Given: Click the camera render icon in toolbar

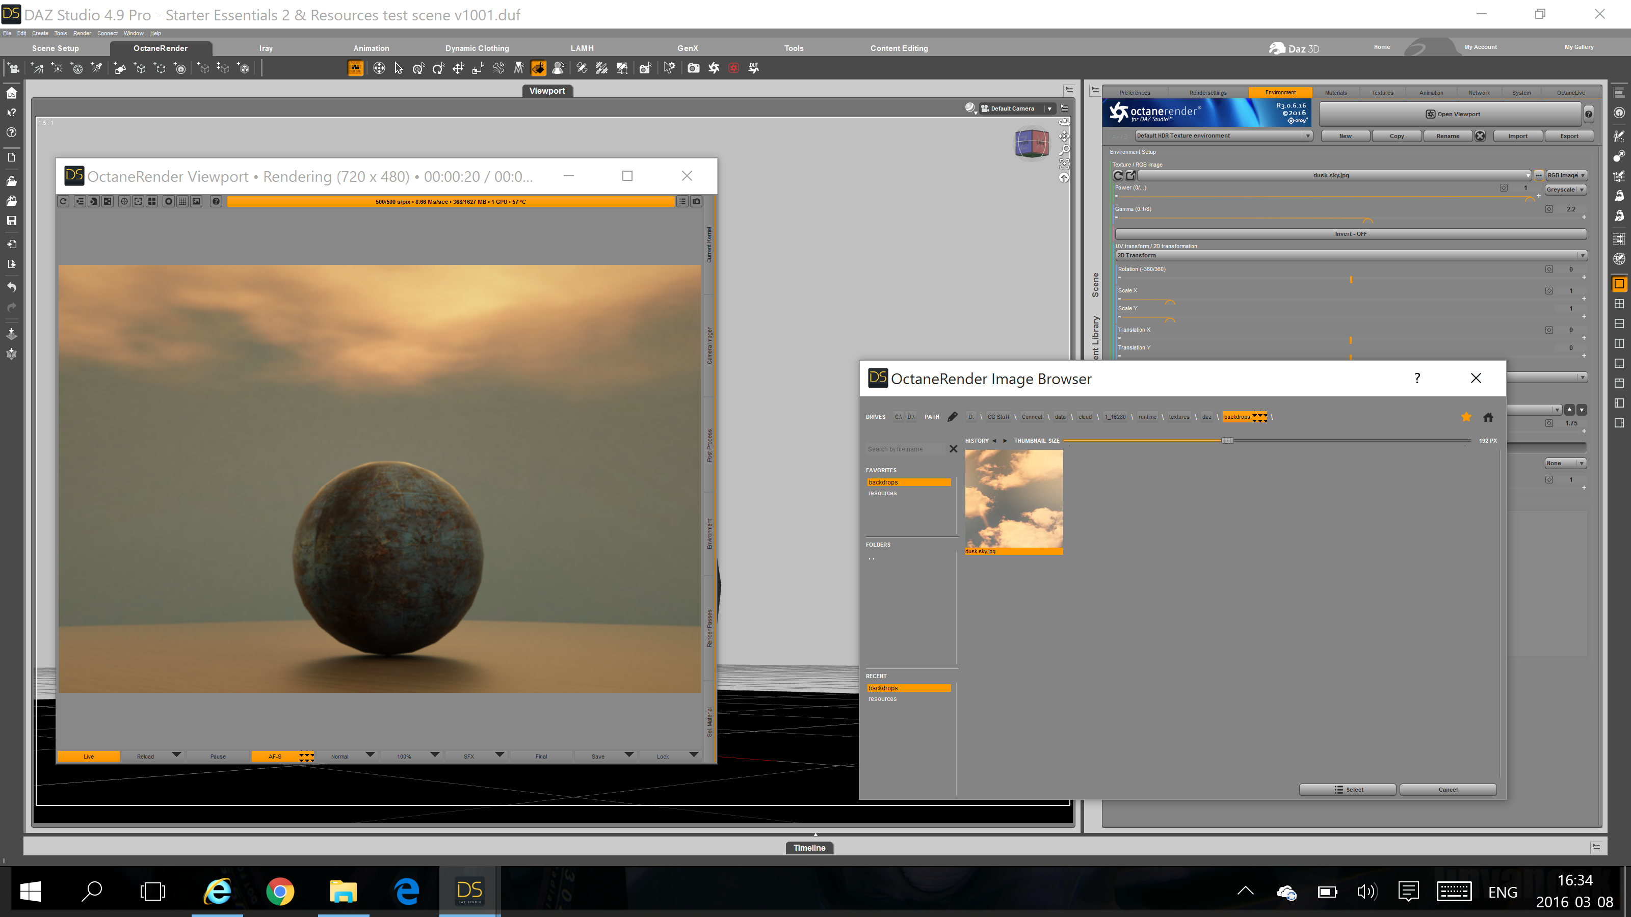Looking at the screenshot, I should [x=693, y=68].
